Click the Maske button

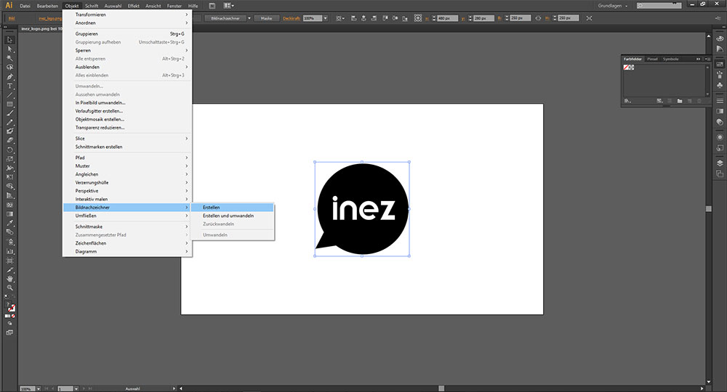point(267,19)
